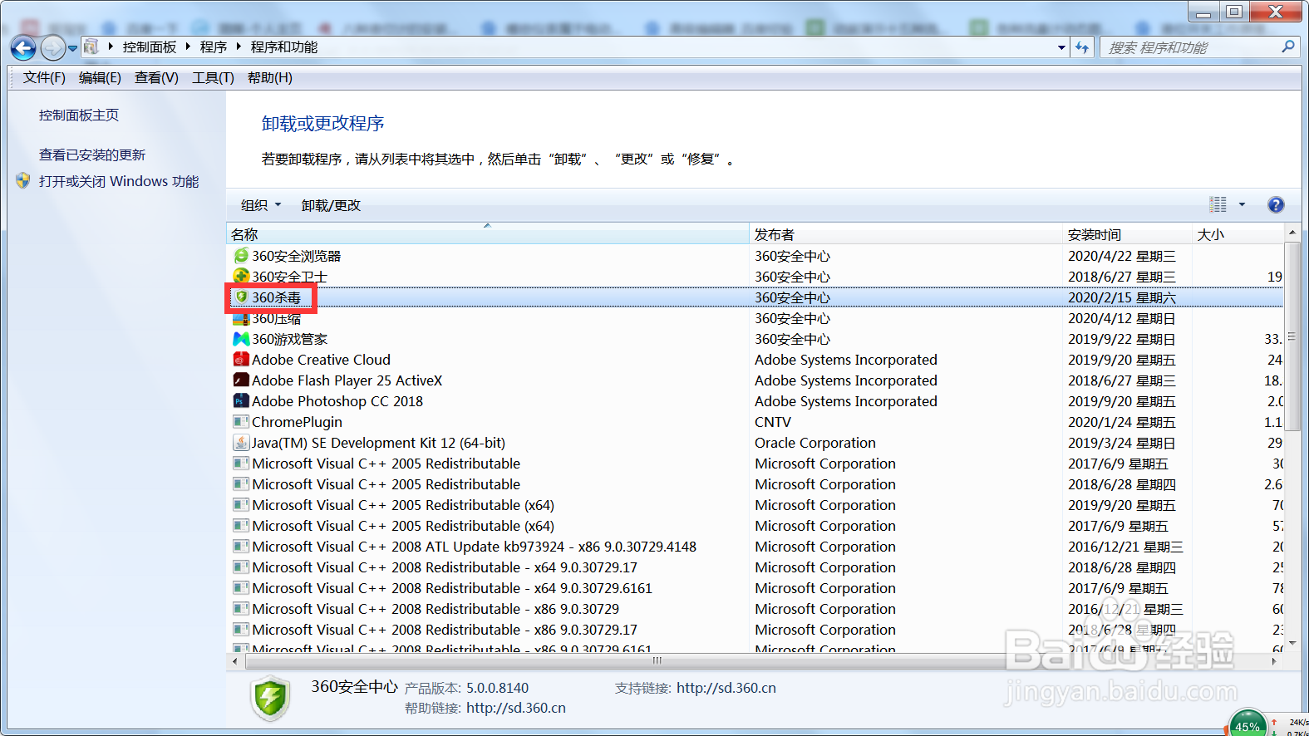This screenshot has width=1309, height=736.
Task: Click the window minimize button
Action: coord(1203,11)
